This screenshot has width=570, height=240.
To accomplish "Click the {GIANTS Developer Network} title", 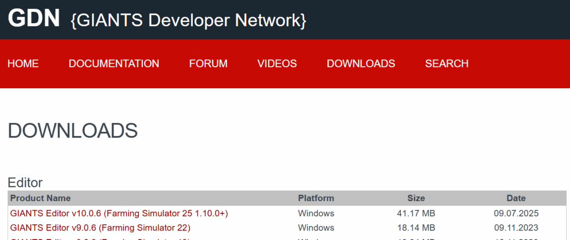I will 189,20.
